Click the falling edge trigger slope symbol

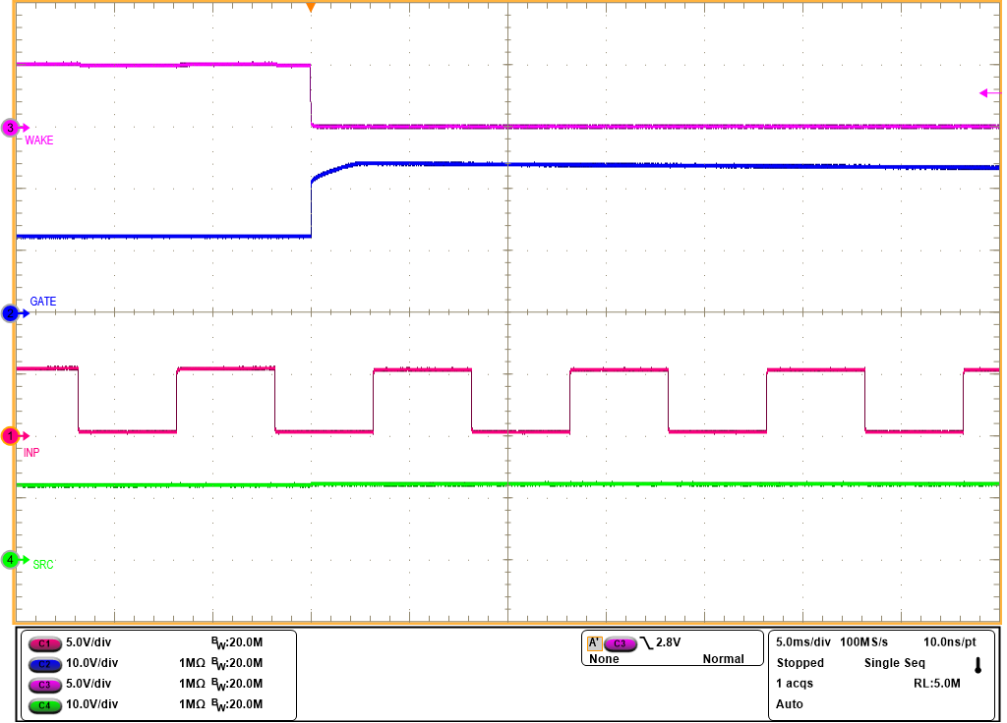click(645, 643)
